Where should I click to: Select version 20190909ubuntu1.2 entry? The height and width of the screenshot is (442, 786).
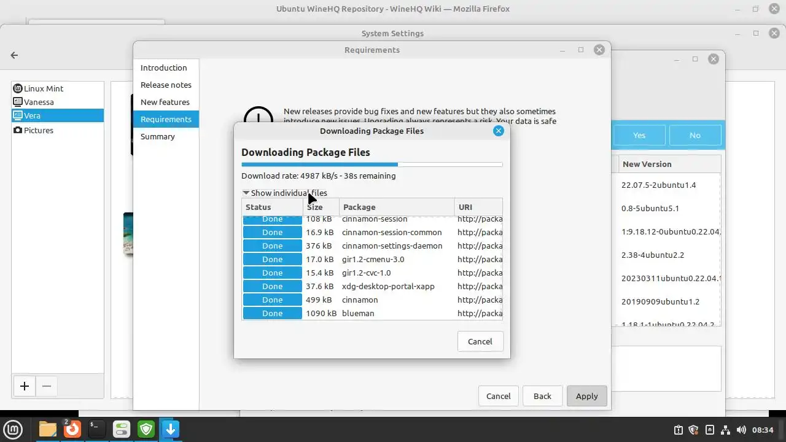660,301
